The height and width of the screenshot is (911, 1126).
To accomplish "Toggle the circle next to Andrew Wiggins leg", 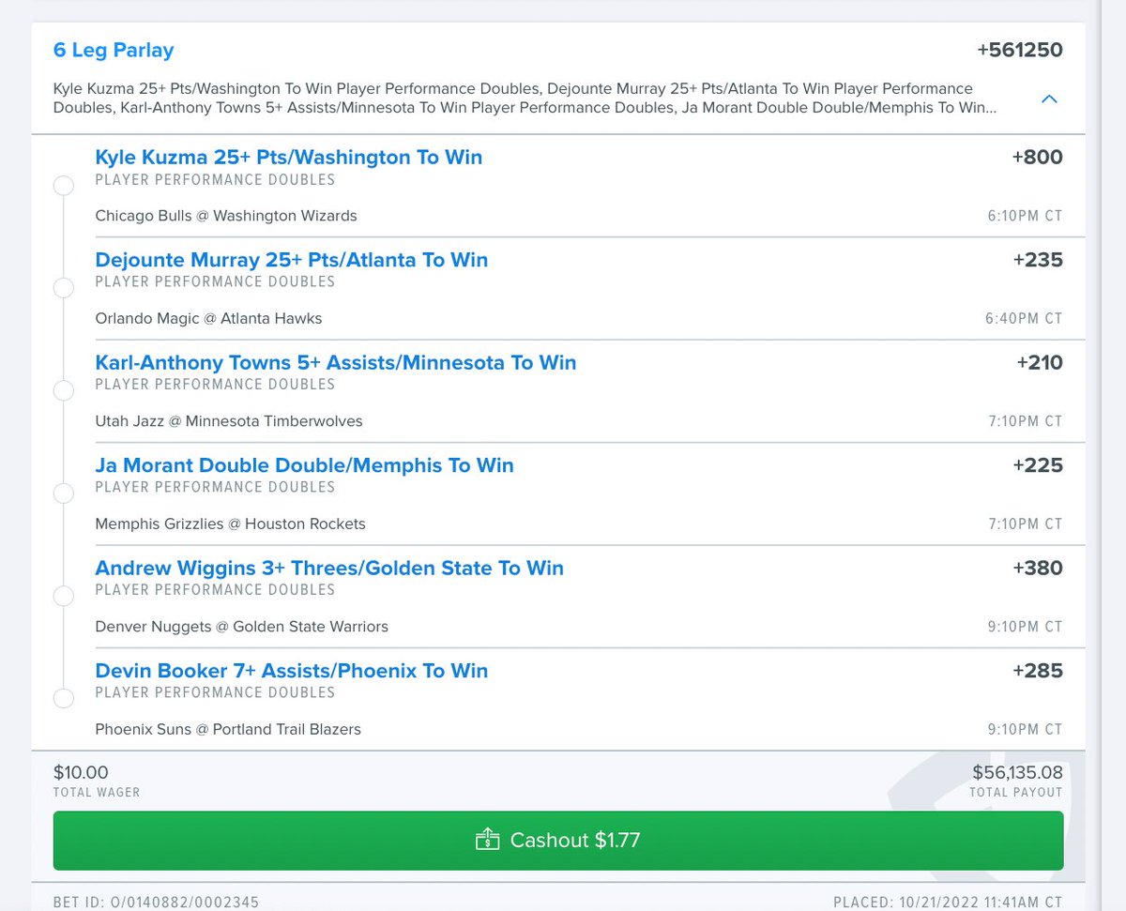I will pyautogui.click(x=63, y=596).
